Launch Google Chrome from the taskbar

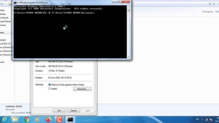click(x=27, y=120)
